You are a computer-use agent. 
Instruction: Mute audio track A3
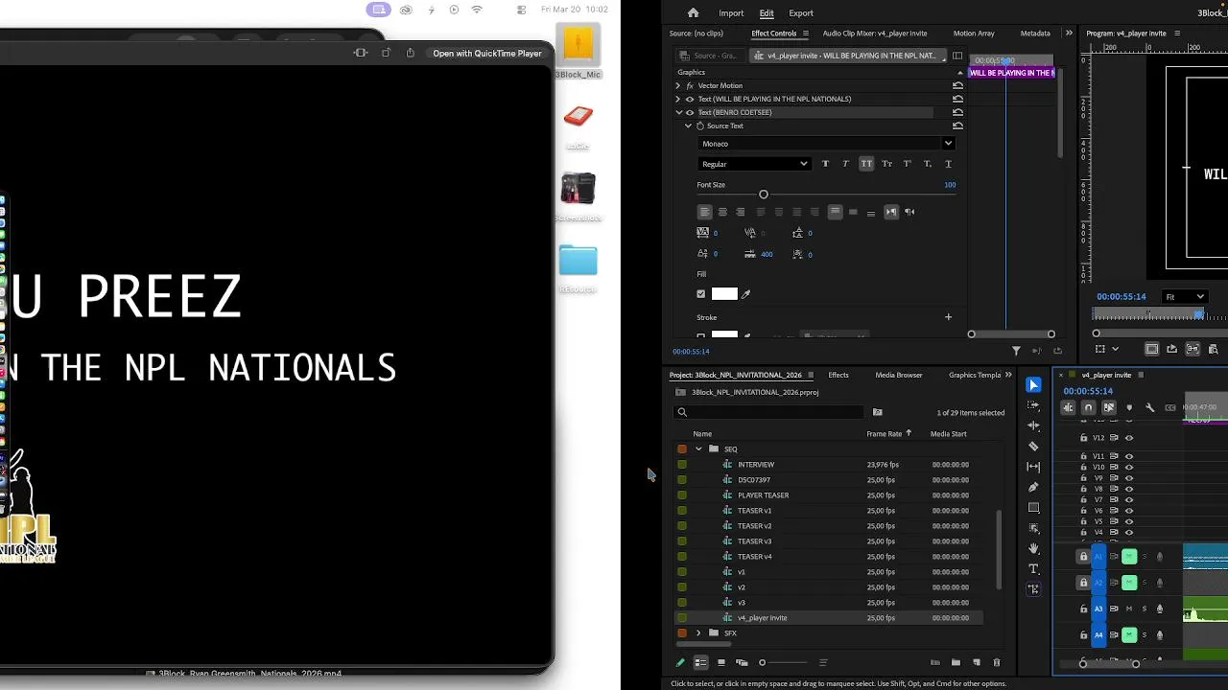point(1129,609)
